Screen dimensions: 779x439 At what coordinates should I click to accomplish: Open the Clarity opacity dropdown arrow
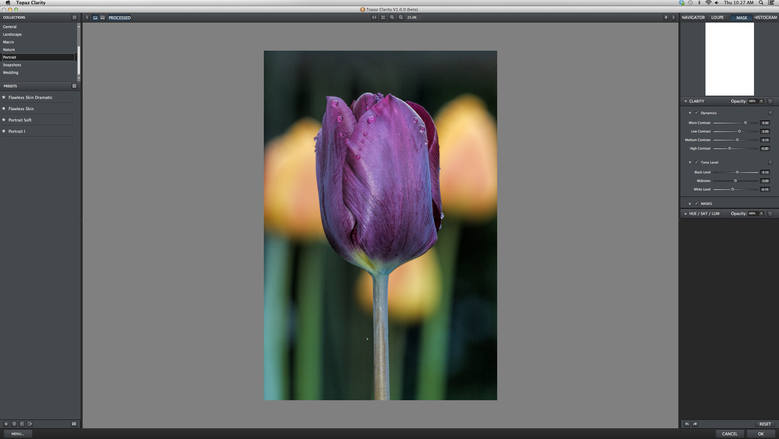tap(761, 101)
